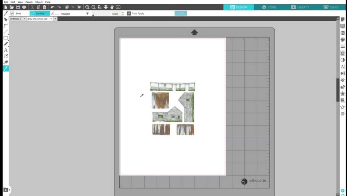Viewport: 347px width, 196px height.
Task: Click the Zoom In magnifier icon
Action: [x=87, y=7]
